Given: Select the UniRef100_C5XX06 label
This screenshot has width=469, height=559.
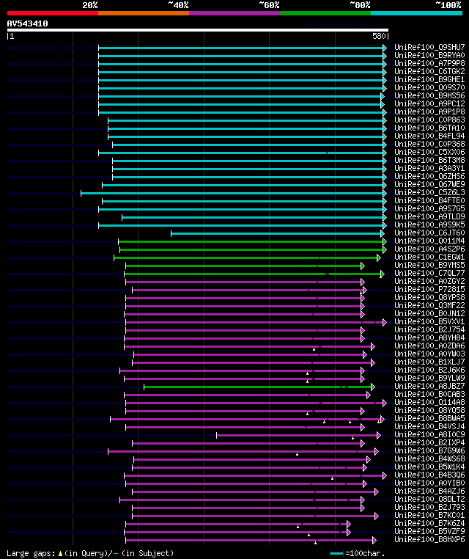Looking at the screenshot, I should tap(429, 153).
